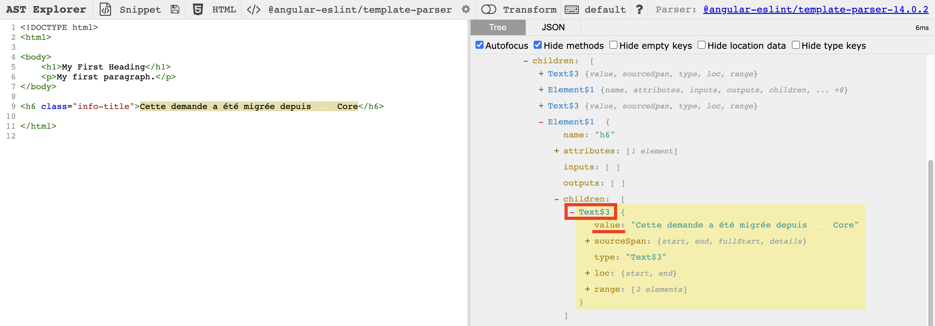935x326 pixels.
Task: Click the info-title class attribute value
Action: (104, 107)
